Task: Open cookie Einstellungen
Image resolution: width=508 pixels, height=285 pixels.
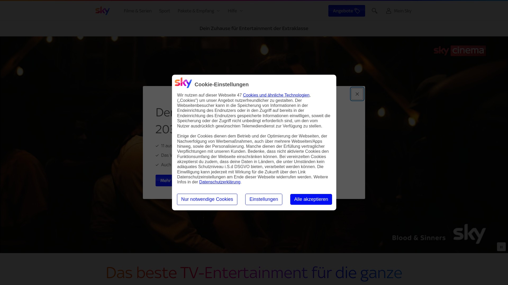Action: pos(264,199)
